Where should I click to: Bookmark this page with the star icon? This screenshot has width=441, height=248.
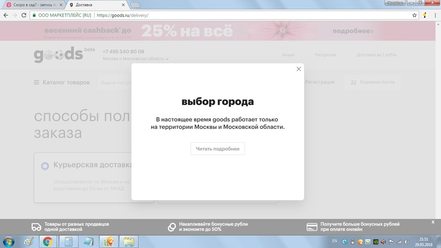414,15
